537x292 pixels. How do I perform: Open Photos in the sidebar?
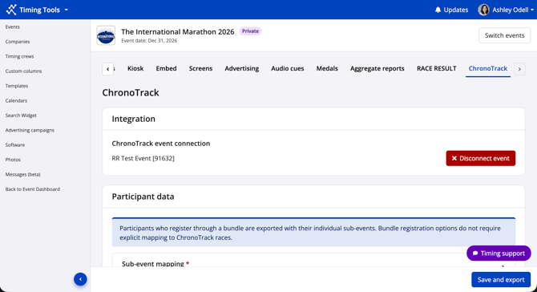[x=13, y=160]
